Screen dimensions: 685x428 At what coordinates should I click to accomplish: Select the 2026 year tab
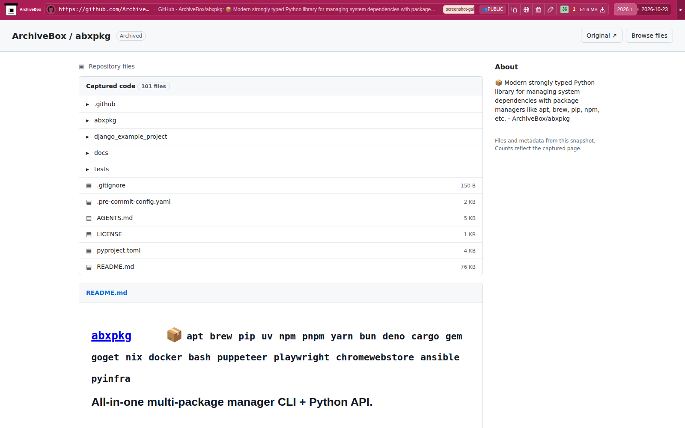[625, 9]
